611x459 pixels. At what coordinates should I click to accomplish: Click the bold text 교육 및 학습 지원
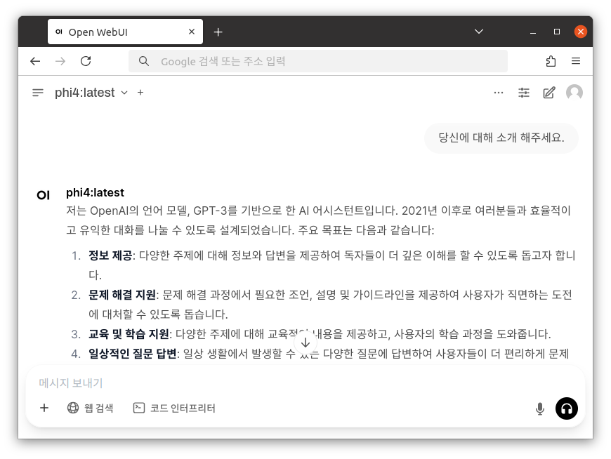point(129,334)
